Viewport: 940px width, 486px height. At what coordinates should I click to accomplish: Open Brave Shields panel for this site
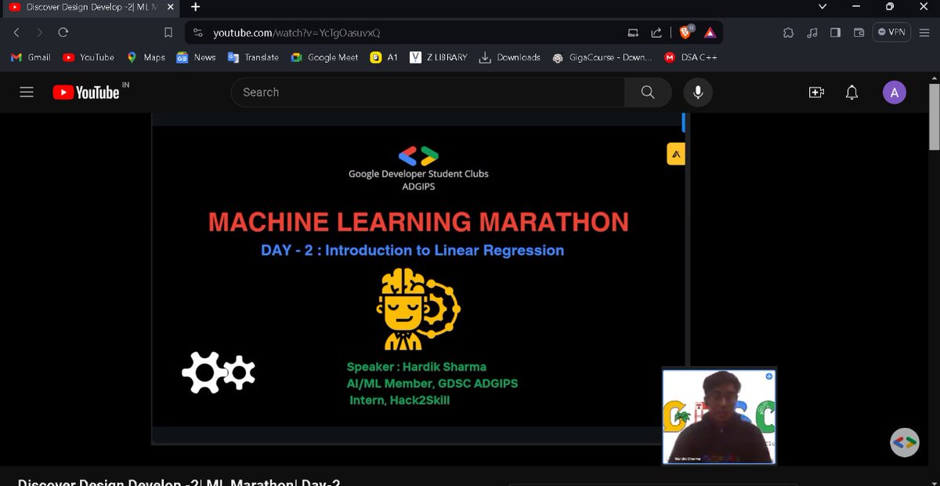click(687, 31)
